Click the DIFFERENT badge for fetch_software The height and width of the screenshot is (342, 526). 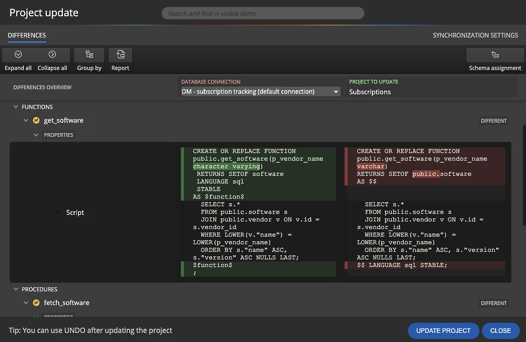click(x=494, y=303)
